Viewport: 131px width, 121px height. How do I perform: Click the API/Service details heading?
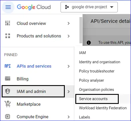[x=110, y=21]
